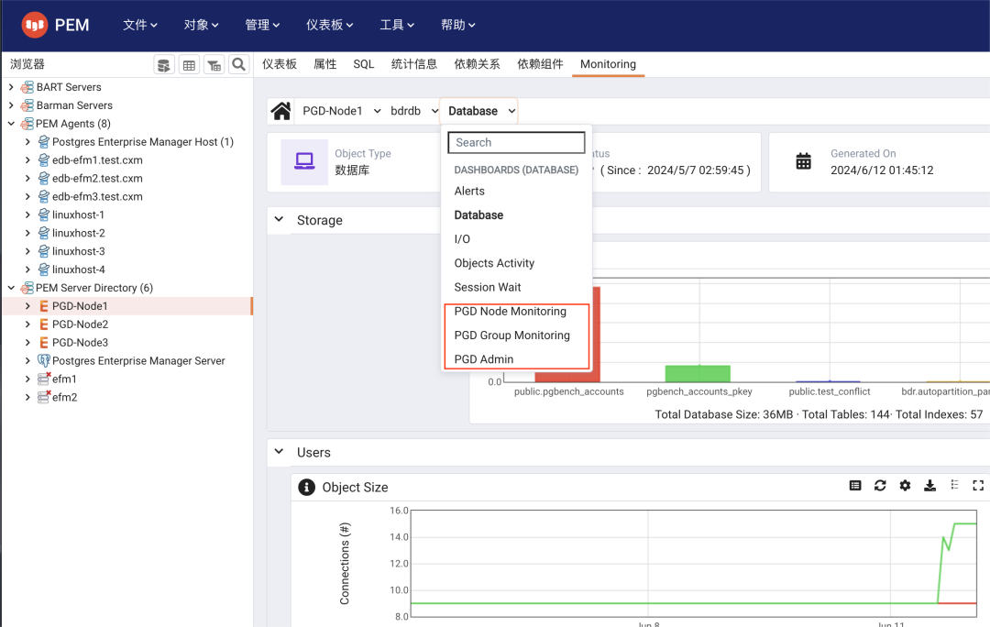
Task: Click the Object Type computer icon
Action: (x=304, y=161)
